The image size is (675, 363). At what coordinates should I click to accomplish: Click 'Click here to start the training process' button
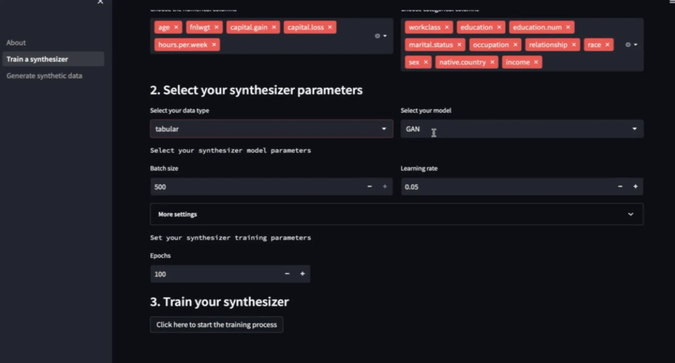click(x=216, y=324)
